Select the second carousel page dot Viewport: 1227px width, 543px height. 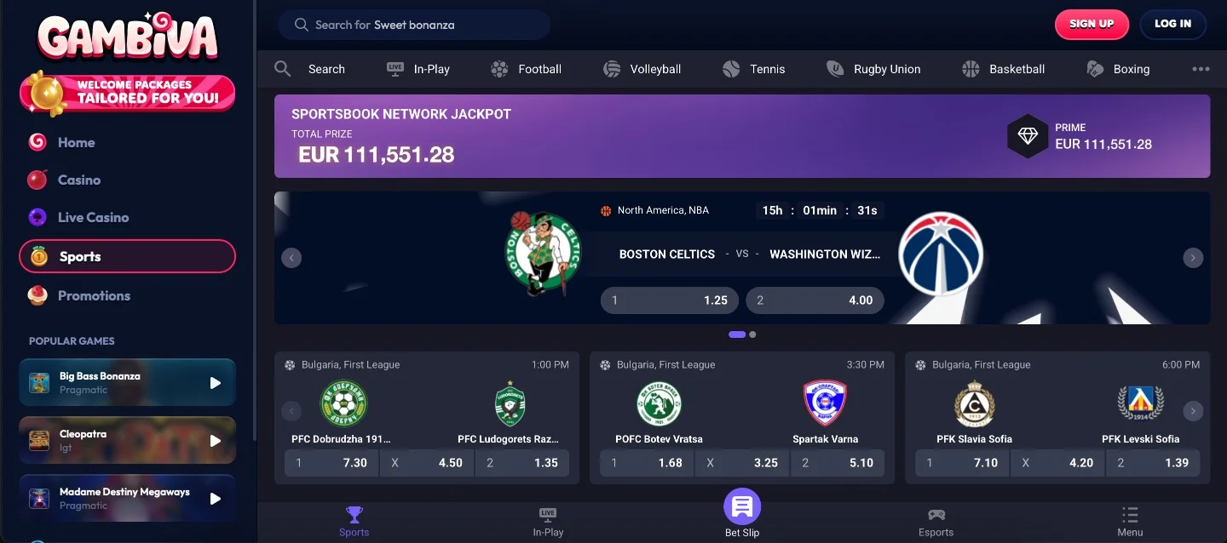coord(751,334)
